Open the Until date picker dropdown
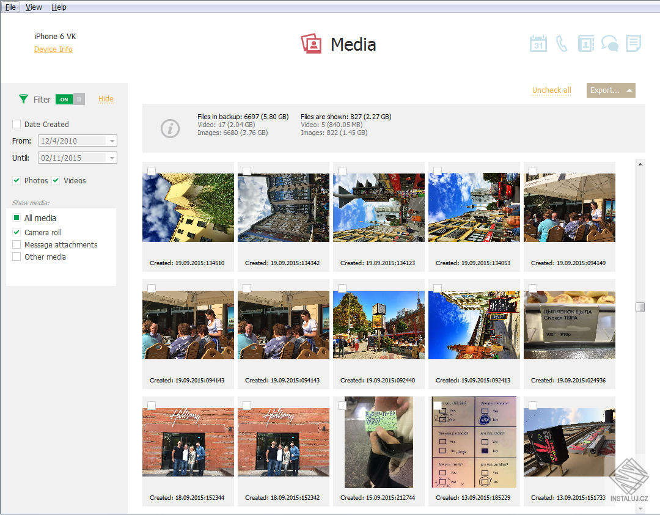Viewport: 660px width, 515px height. [x=111, y=158]
